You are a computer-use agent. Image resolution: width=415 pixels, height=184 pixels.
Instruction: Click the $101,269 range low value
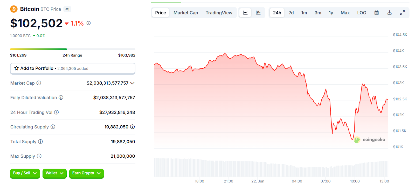(x=18, y=55)
